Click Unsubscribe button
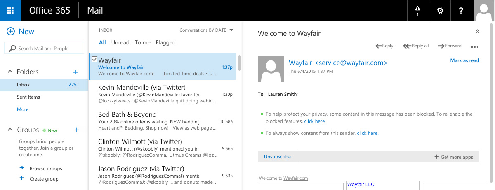 [277, 157]
